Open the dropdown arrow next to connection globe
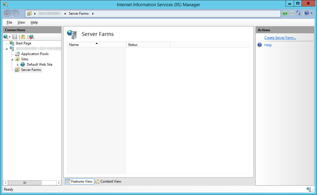Viewport: 317px width, 195px height. (x=9, y=37)
